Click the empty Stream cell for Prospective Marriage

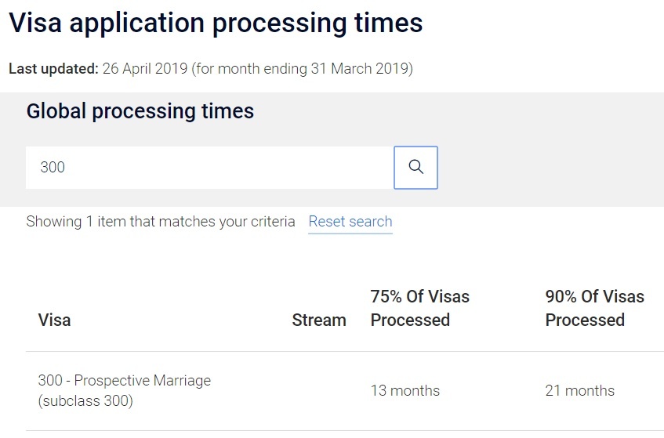click(x=319, y=391)
